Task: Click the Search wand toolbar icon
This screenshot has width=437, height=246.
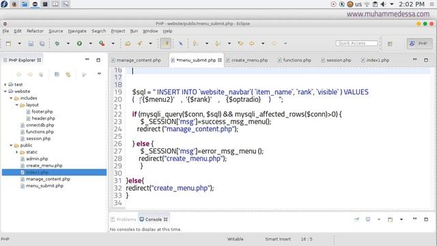Action: point(139,44)
